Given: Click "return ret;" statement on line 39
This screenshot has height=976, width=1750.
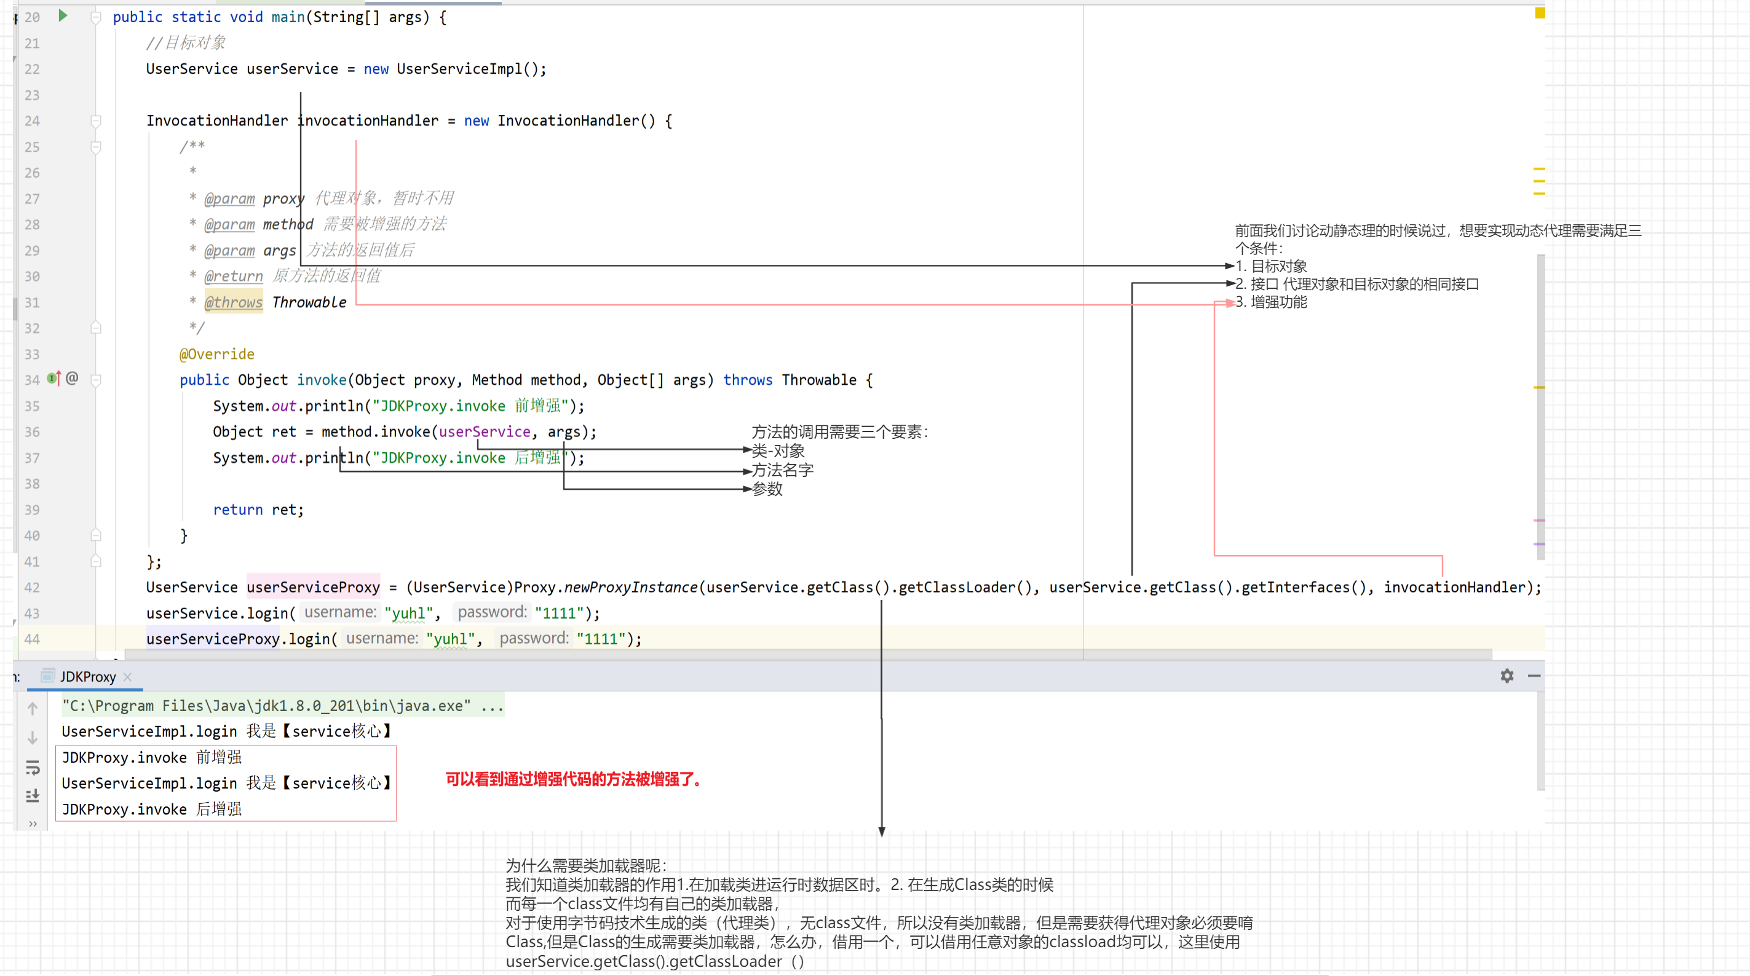Looking at the screenshot, I should coord(258,510).
